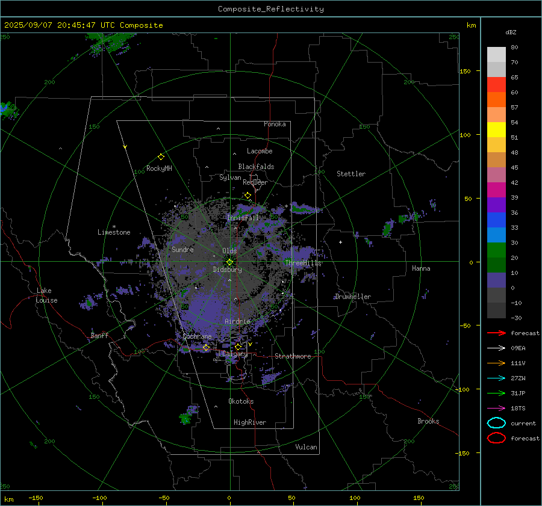Click the Sundre town label
The height and width of the screenshot is (506, 542).
click(x=182, y=249)
